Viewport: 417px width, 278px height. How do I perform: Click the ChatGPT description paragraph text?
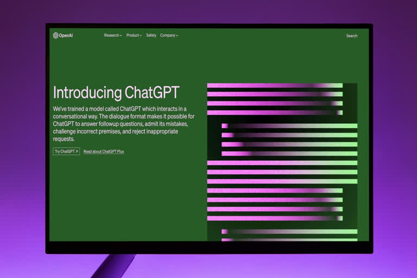pos(123,124)
